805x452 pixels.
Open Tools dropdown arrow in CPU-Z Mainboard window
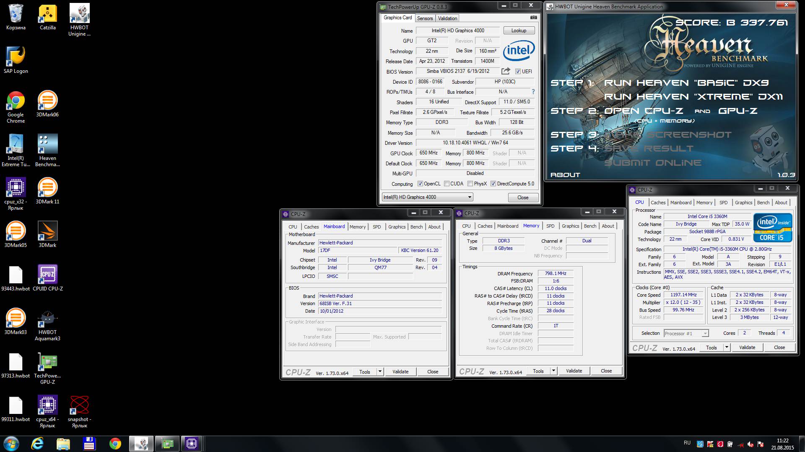[x=380, y=372]
